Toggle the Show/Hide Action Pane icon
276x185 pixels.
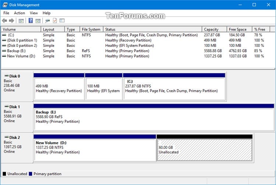(x=38, y=21)
